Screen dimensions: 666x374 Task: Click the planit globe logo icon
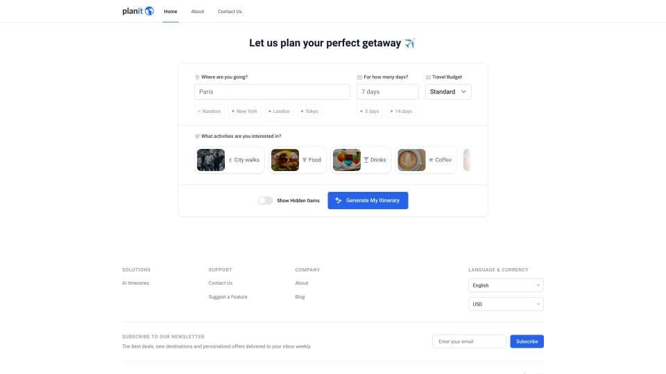pyautogui.click(x=149, y=11)
